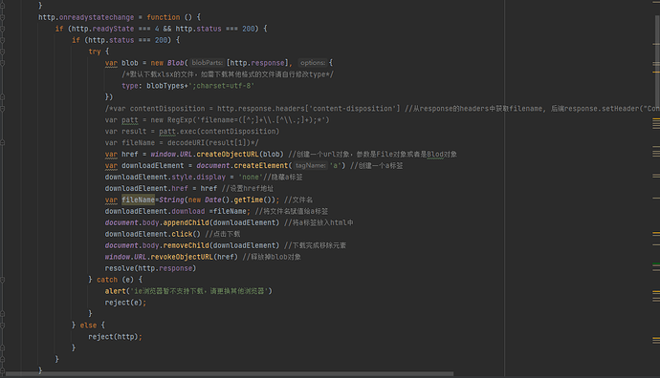Viewport: 660px width, 378px height.
Task: Click 'RegExp' in the commented code
Action: [x=180, y=119]
